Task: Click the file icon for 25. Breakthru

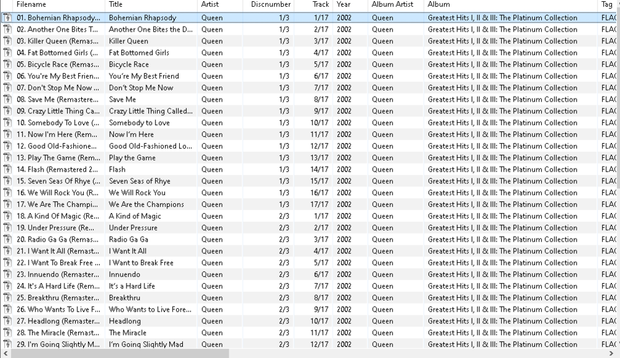Action: (7, 297)
